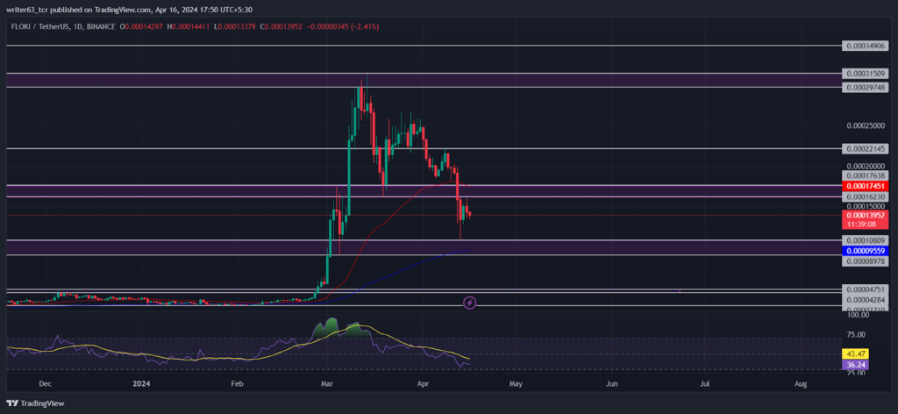This screenshot has height=414, width=898.
Task: Click the yellow 43.47 RSI average label
Action: pyautogui.click(x=856, y=353)
